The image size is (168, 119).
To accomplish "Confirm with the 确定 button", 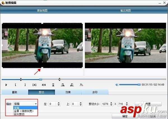I will [125, 116].
